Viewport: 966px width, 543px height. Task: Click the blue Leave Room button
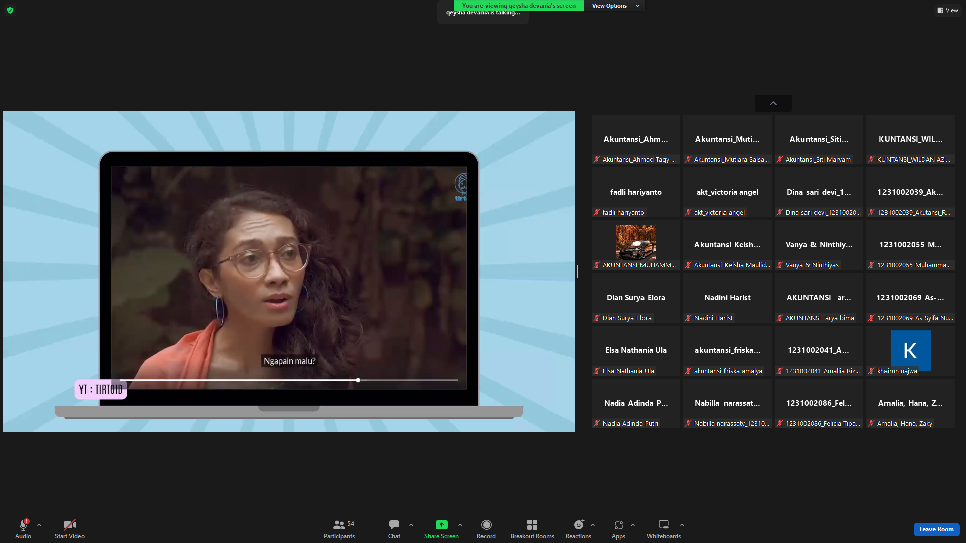click(x=936, y=529)
